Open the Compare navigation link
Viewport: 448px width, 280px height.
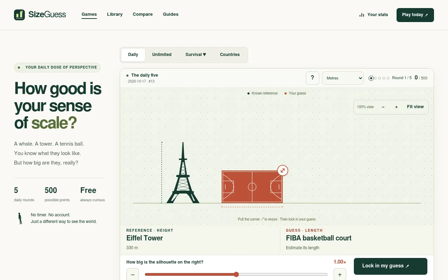click(143, 15)
